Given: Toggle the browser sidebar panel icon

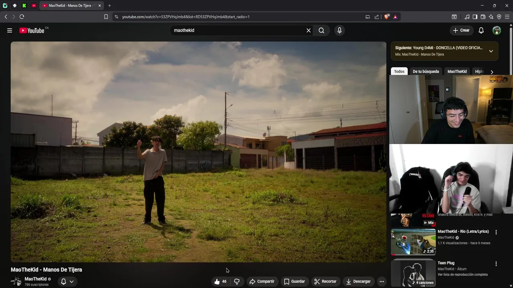Looking at the screenshot, I should tap(475, 17).
